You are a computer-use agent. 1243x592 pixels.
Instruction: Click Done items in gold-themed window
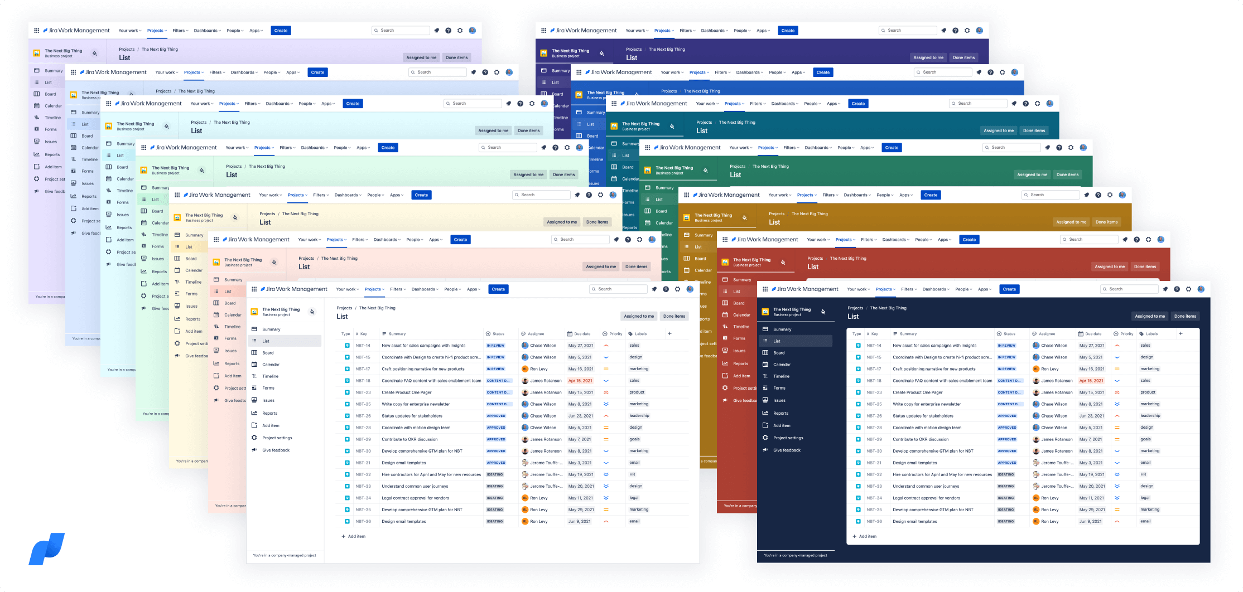click(1106, 222)
